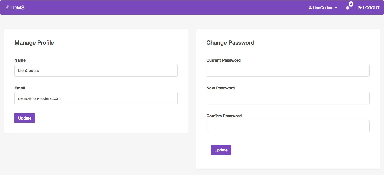
Task: Click the notification count badge showing 4
Action: coord(351,4)
